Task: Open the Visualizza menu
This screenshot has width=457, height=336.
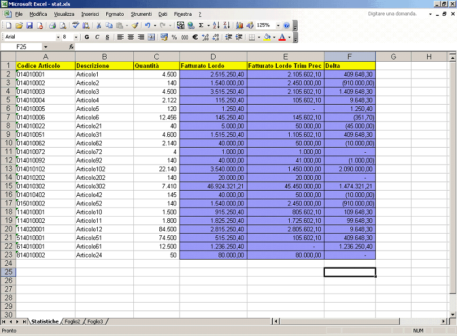Action: coord(64,14)
